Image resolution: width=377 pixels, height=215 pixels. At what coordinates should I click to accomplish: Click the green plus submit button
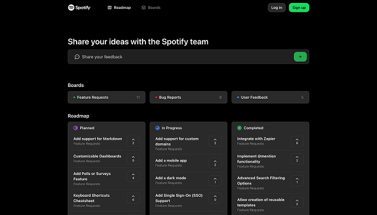click(x=300, y=57)
